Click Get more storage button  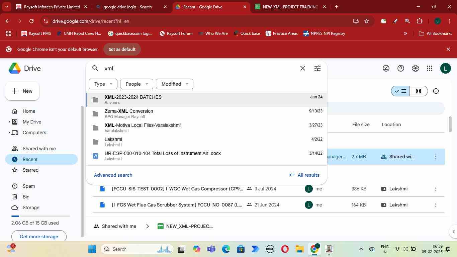point(39,236)
